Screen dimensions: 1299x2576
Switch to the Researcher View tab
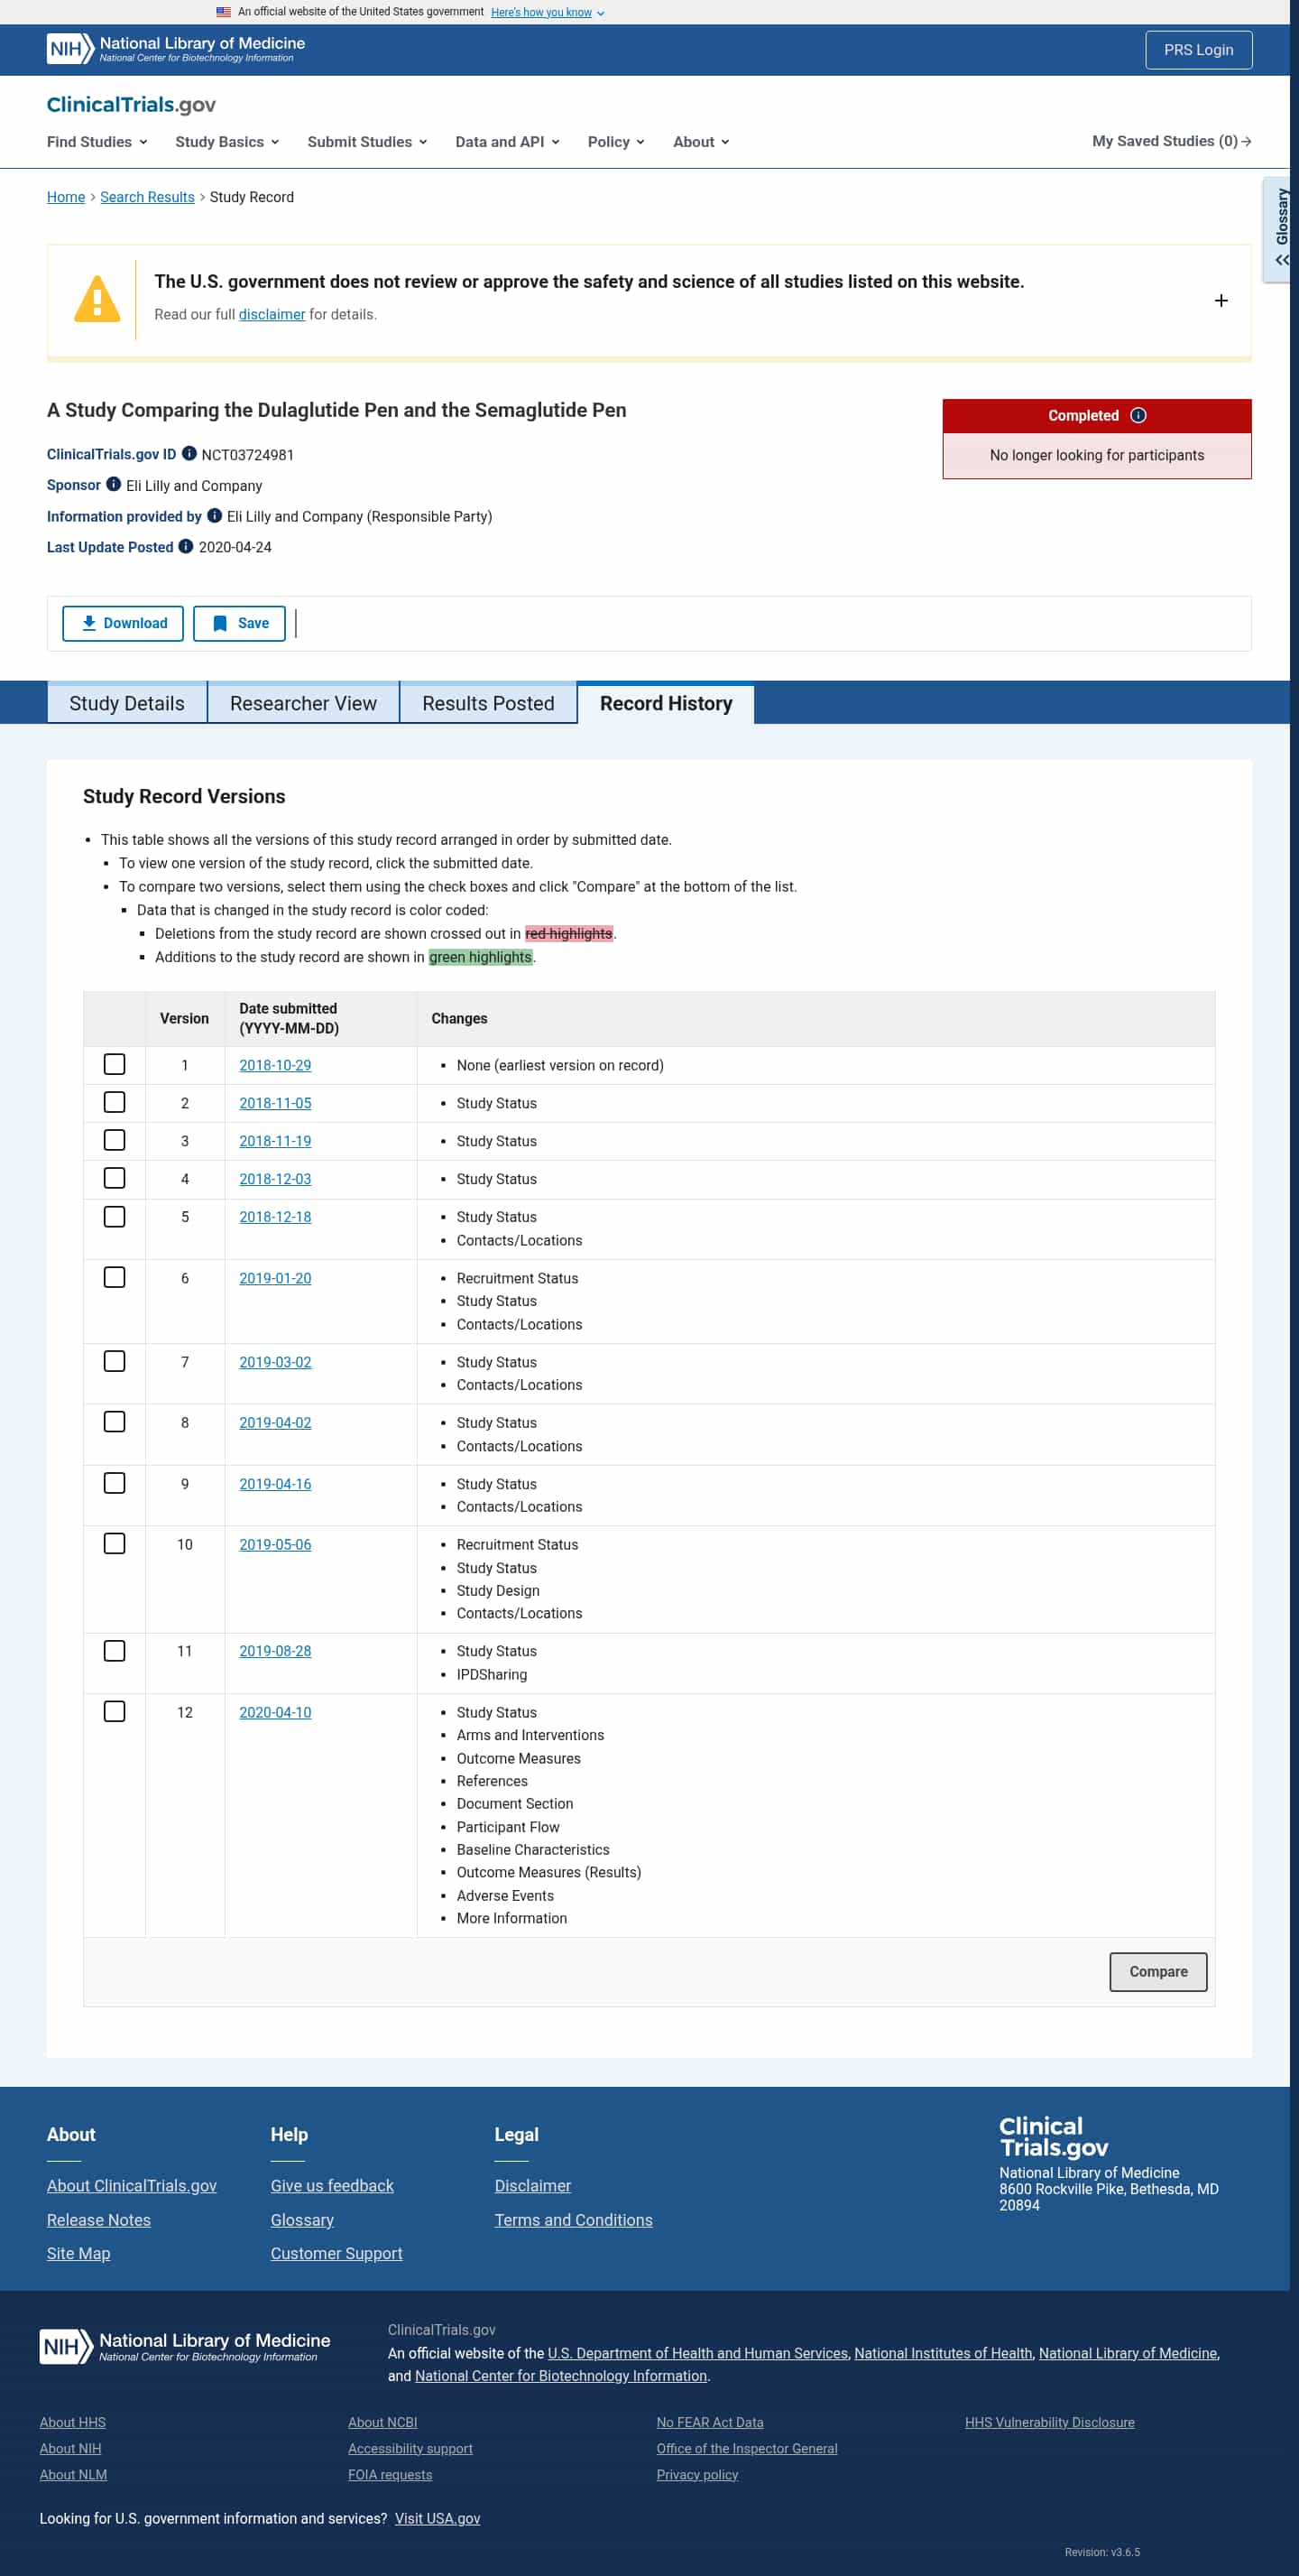coord(304,703)
